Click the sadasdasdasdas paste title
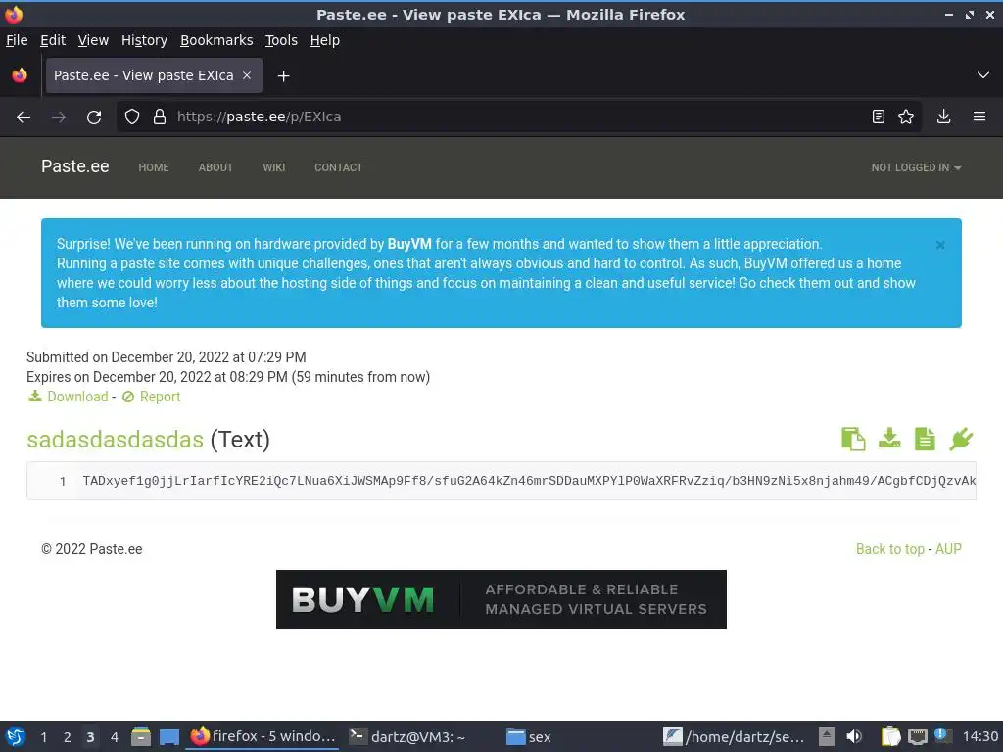1003x752 pixels. tap(116, 440)
